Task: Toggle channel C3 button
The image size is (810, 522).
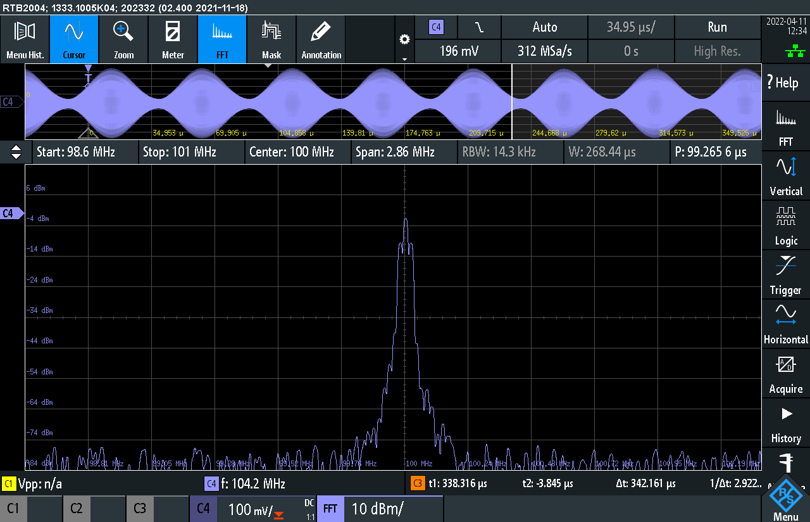Action: 158,509
